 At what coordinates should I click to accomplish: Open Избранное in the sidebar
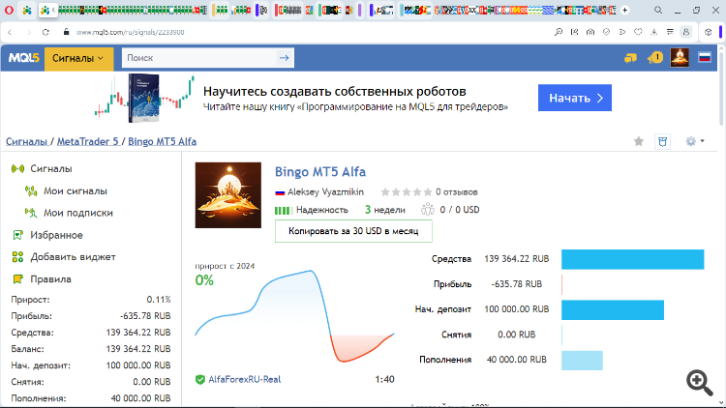tap(56, 235)
